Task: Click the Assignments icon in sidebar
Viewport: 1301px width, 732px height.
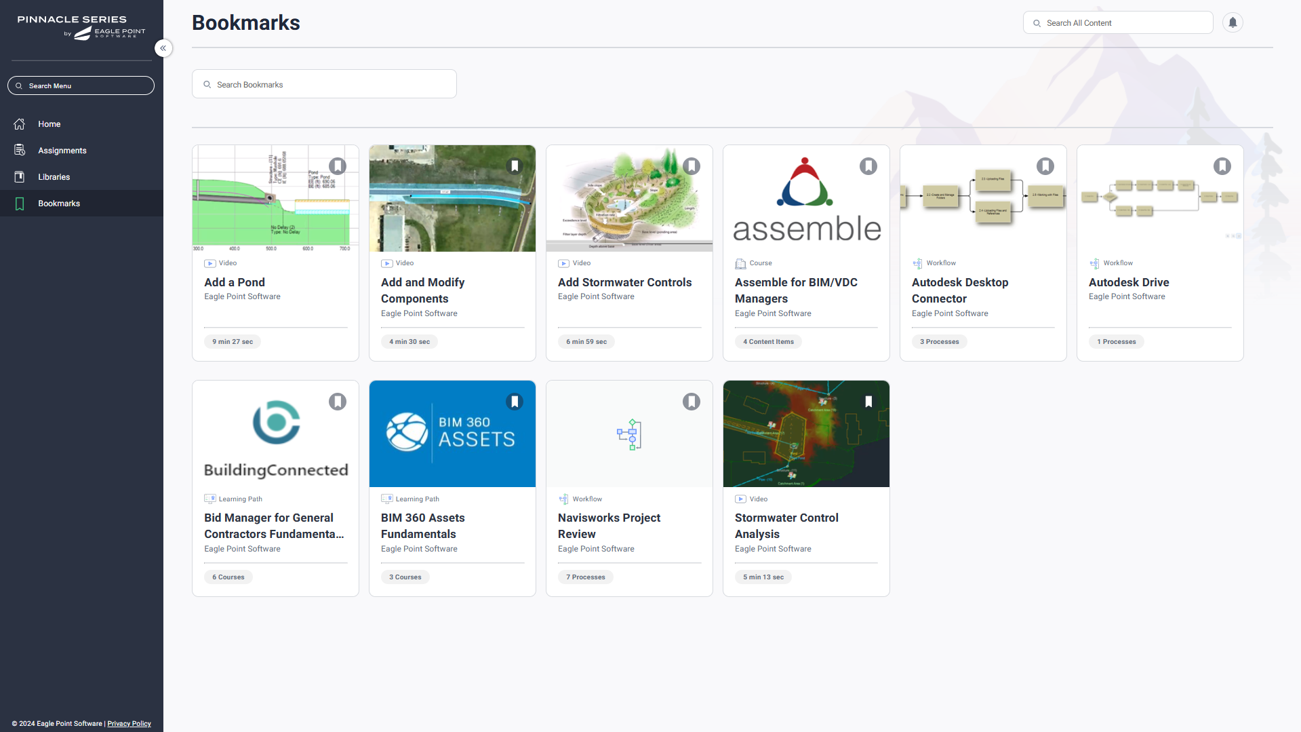Action: [20, 151]
